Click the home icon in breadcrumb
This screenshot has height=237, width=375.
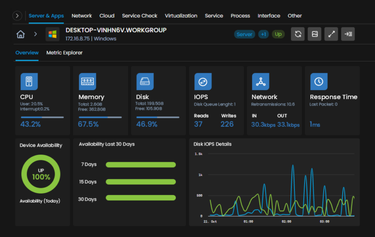pyautogui.click(x=21, y=34)
